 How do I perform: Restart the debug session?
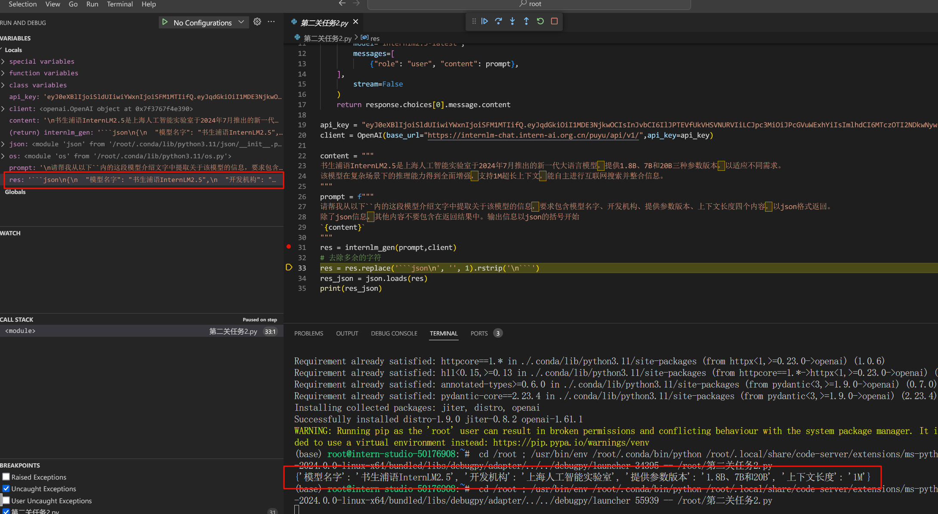click(540, 21)
